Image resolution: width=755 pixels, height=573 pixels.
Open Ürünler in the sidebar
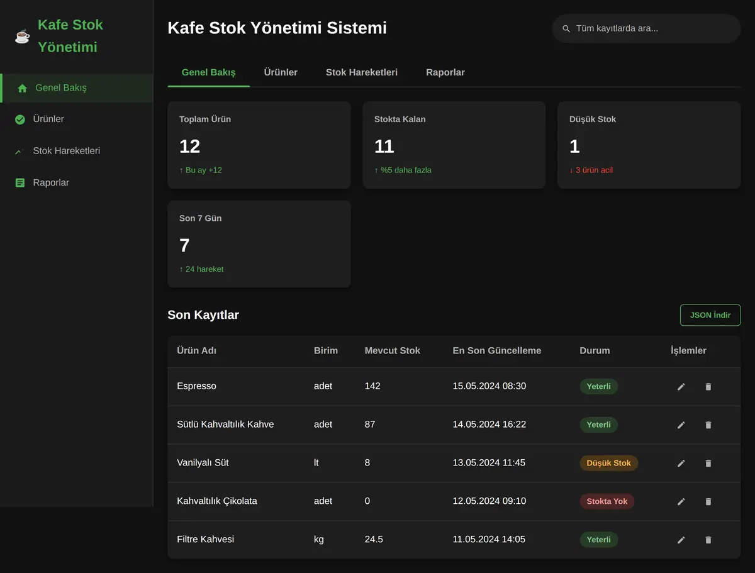point(77,120)
